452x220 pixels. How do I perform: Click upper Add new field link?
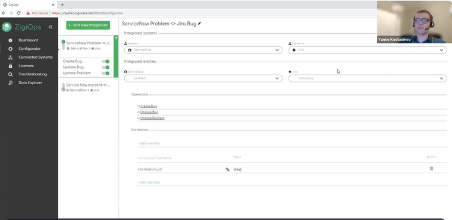pos(149,144)
